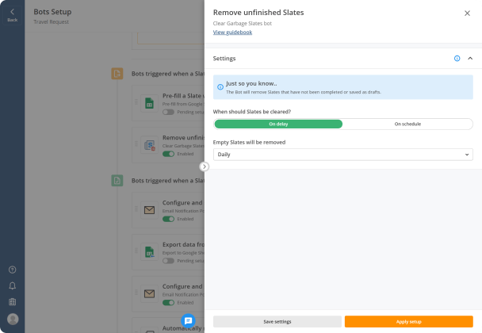
Task: Grab the drag handle of Remove unfinished bot
Action: (x=136, y=144)
